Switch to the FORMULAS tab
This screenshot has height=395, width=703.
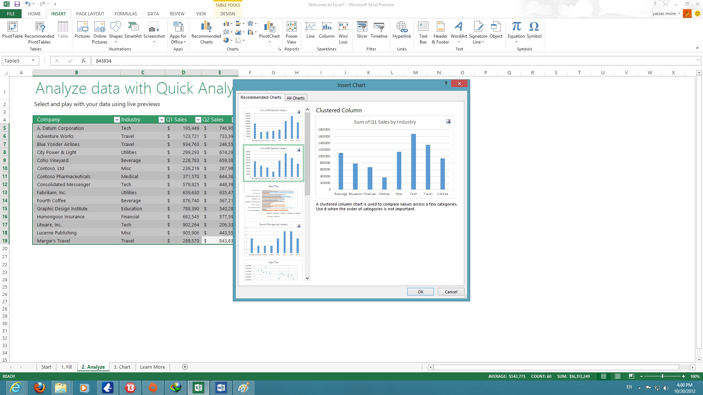tap(126, 14)
